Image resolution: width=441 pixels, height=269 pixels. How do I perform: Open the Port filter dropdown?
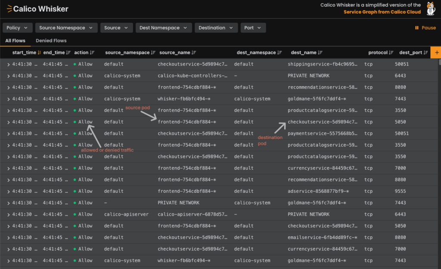point(253,28)
